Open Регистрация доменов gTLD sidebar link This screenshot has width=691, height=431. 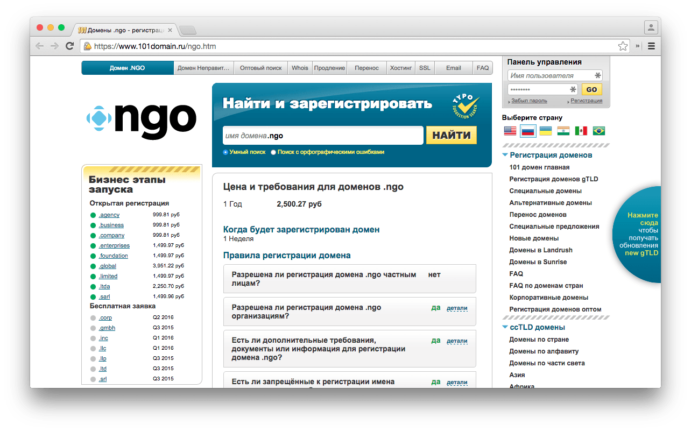point(554,179)
